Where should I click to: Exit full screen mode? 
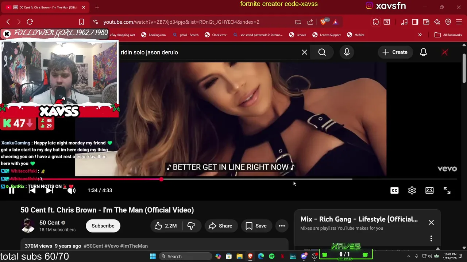click(447, 190)
